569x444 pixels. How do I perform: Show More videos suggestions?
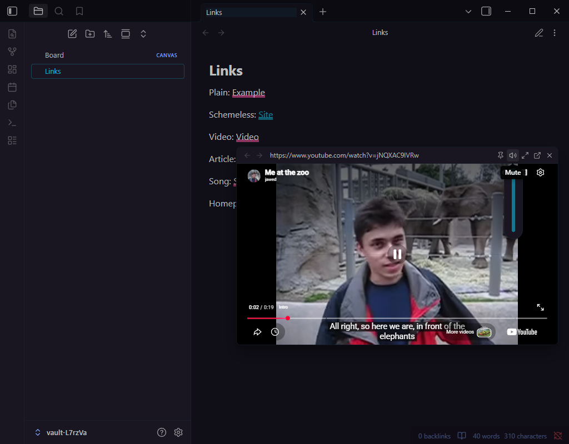click(x=469, y=332)
